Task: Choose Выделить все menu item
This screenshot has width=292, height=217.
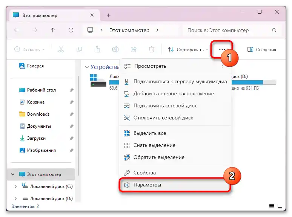Action: 175,133
